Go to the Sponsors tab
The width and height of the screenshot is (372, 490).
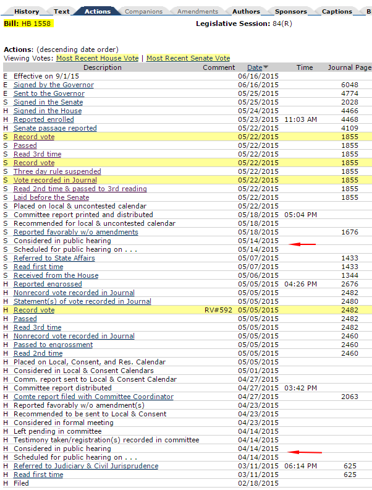(x=290, y=11)
